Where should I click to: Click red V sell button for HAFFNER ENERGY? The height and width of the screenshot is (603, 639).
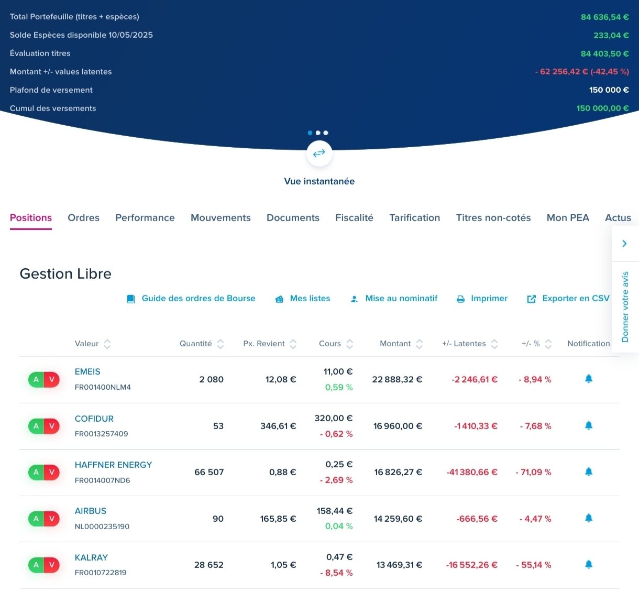click(51, 472)
